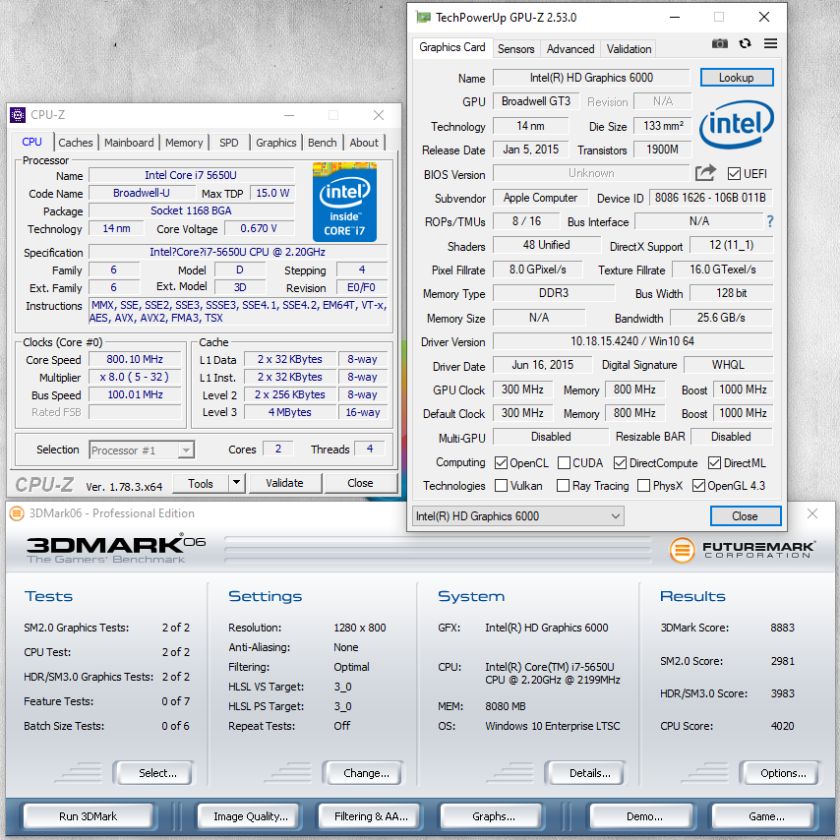
Task: Click the 3DMark06 title bar icon
Action: [x=17, y=513]
